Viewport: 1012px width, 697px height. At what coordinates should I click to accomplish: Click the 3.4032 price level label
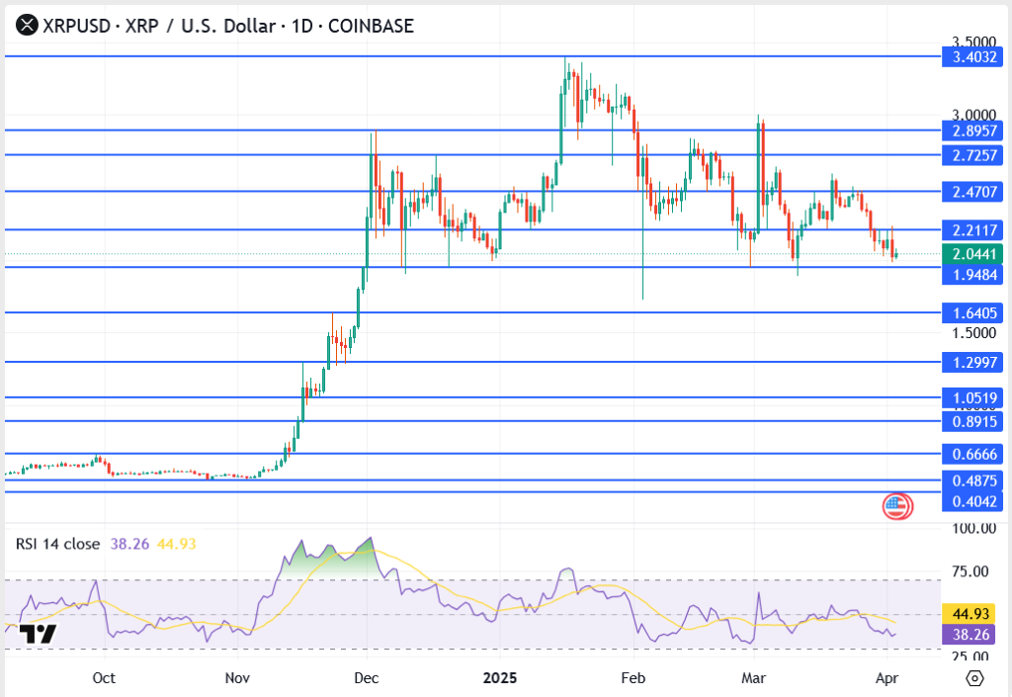[971, 58]
